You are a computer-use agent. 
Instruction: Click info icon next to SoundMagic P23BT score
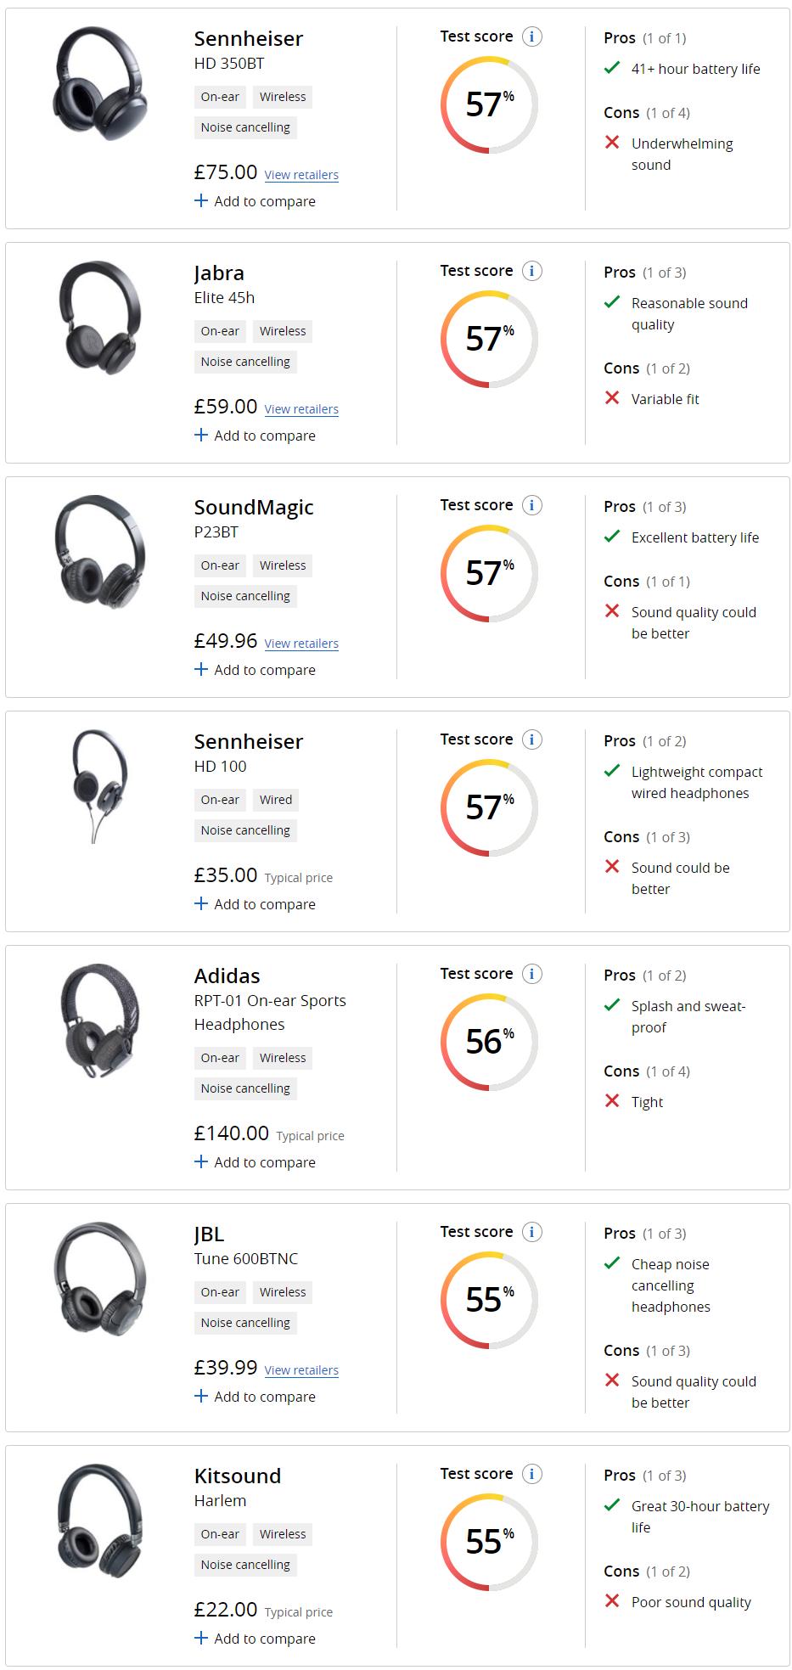pyautogui.click(x=531, y=505)
